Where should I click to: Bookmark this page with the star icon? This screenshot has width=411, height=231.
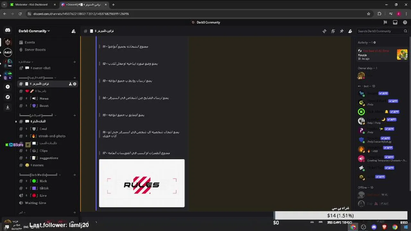click(x=369, y=14)
